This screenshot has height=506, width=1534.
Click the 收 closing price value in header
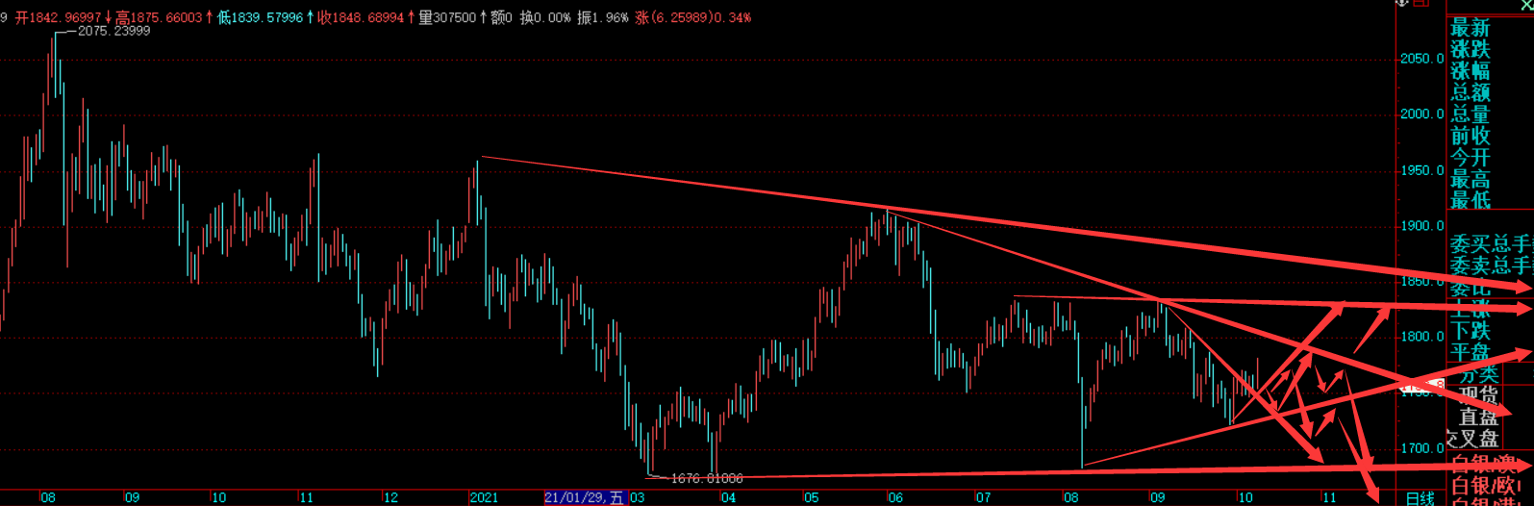pyautogui.click(x=361, y=17)
